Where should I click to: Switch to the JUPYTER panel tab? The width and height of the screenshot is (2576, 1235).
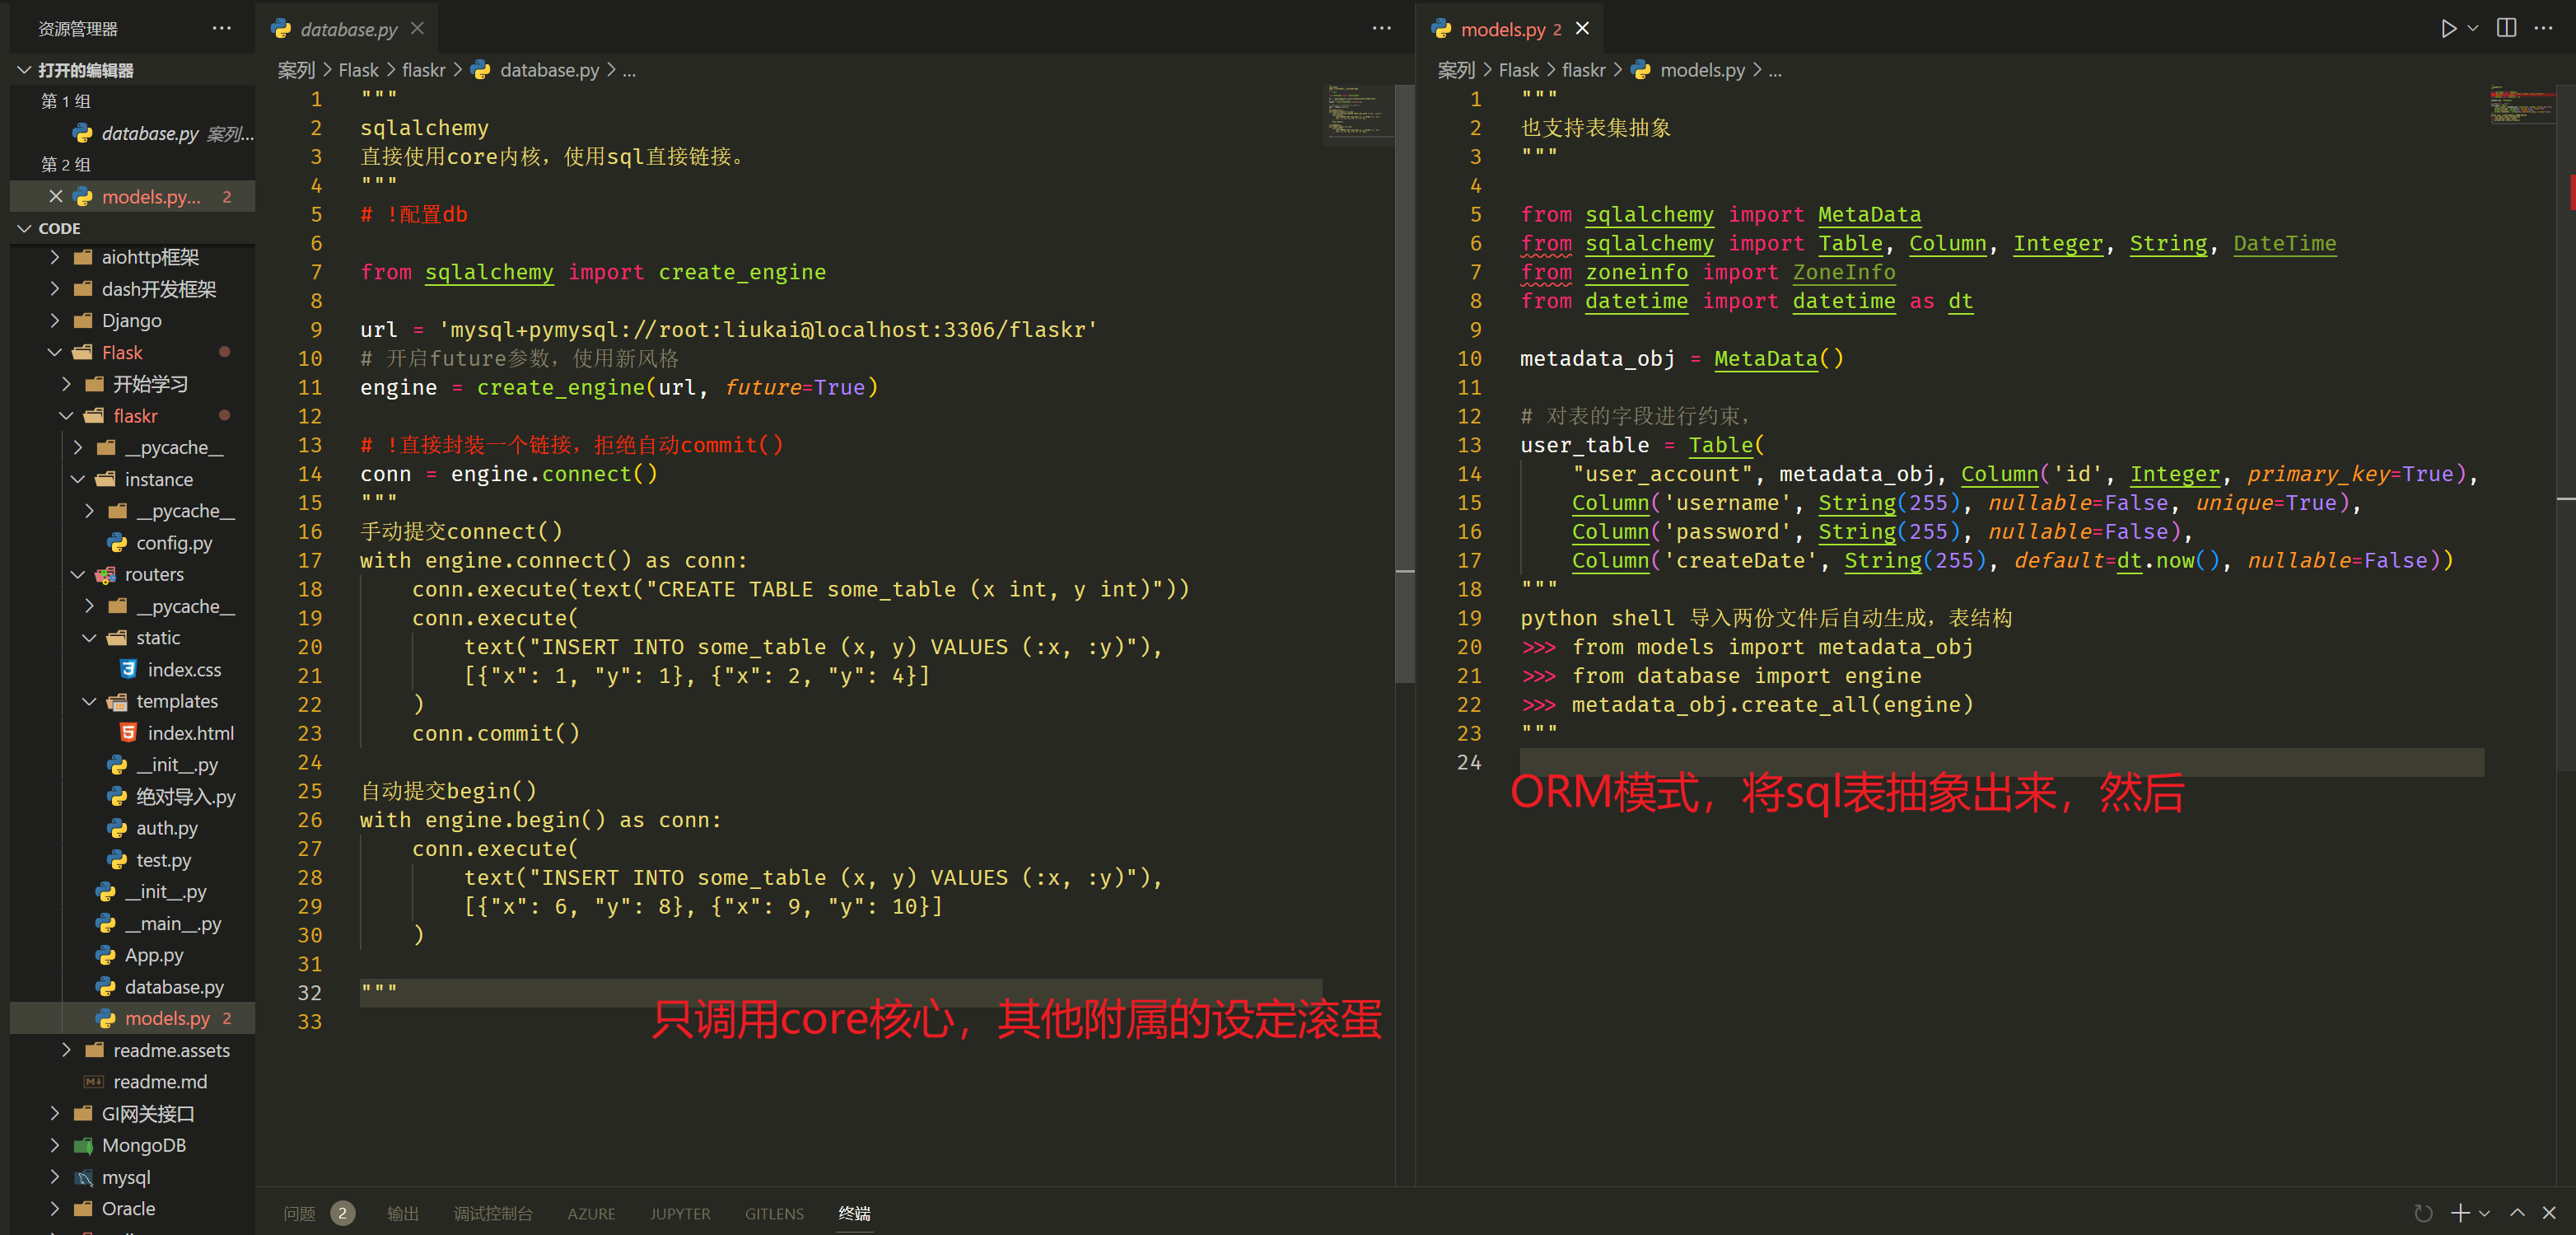tap(680, 1213)
